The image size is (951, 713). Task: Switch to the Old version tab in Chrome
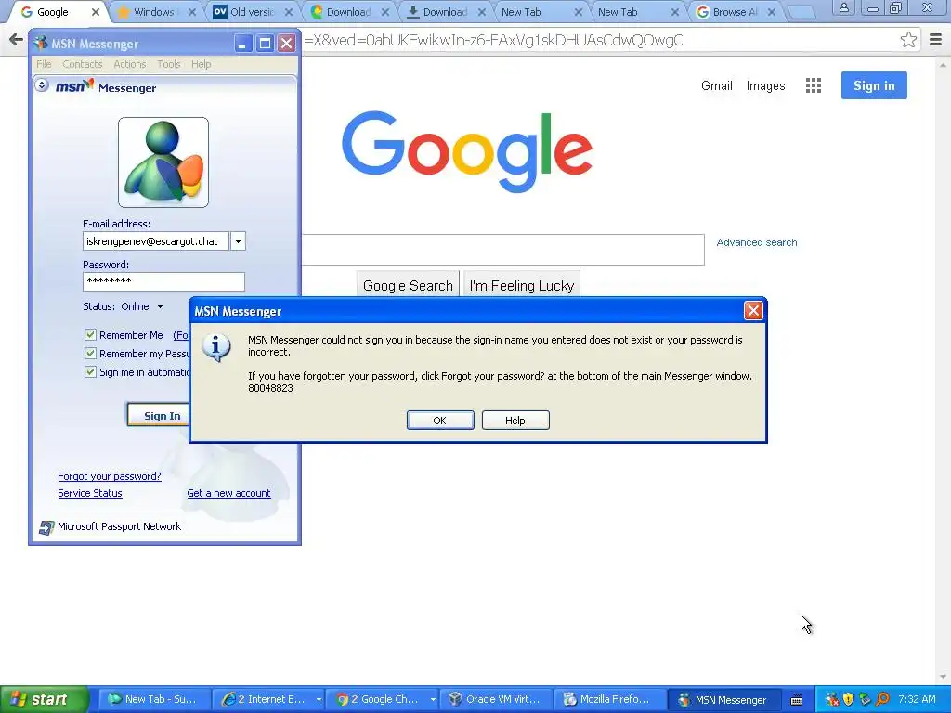tap(252, 12)
